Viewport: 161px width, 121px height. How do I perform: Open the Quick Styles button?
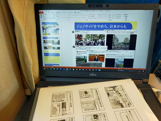coord(113,16)
